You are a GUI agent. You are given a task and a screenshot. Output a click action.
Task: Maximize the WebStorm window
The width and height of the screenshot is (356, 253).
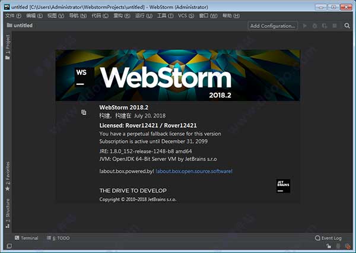point(333,7)
